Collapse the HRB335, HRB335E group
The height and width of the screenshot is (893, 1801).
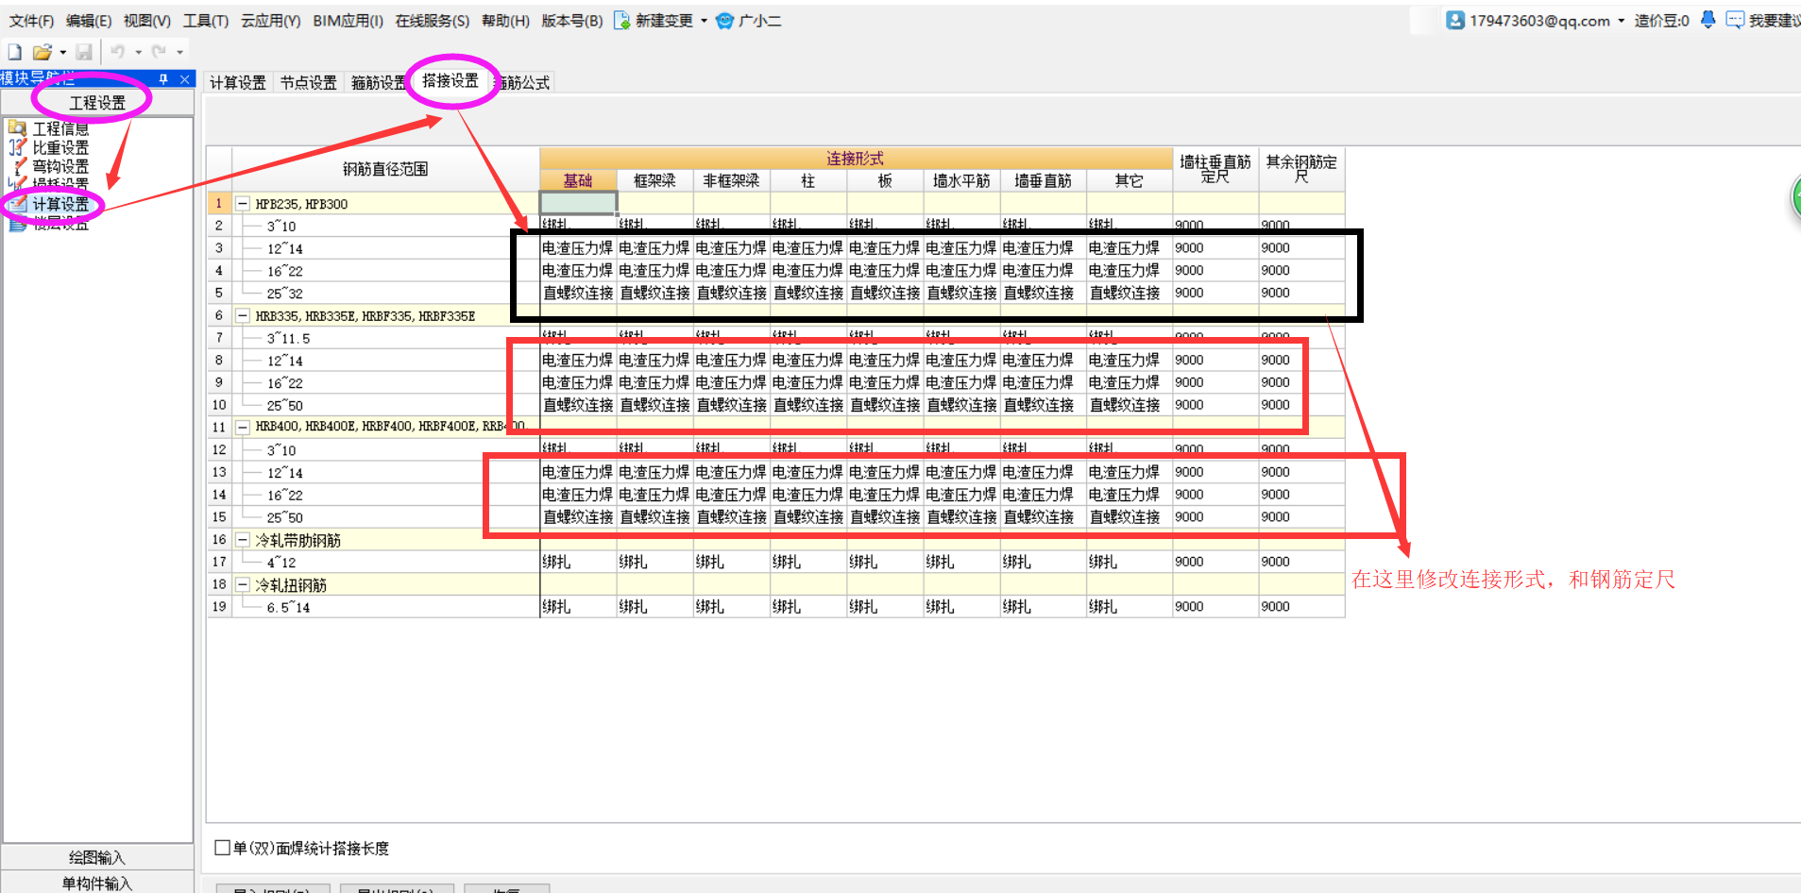(243, 316)
